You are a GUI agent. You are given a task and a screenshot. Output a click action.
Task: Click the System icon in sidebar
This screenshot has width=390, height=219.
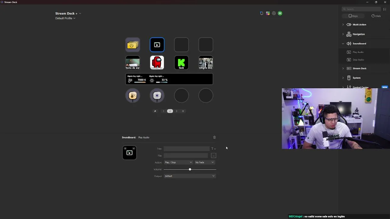(349, 78)
